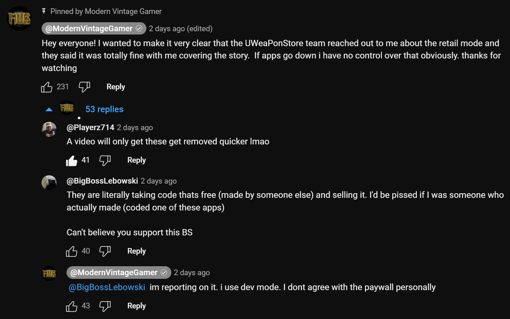510x319 pixels.
Task: Dislike ModernVintageGamer's reply about dev mode
Action: coord(105,306)
